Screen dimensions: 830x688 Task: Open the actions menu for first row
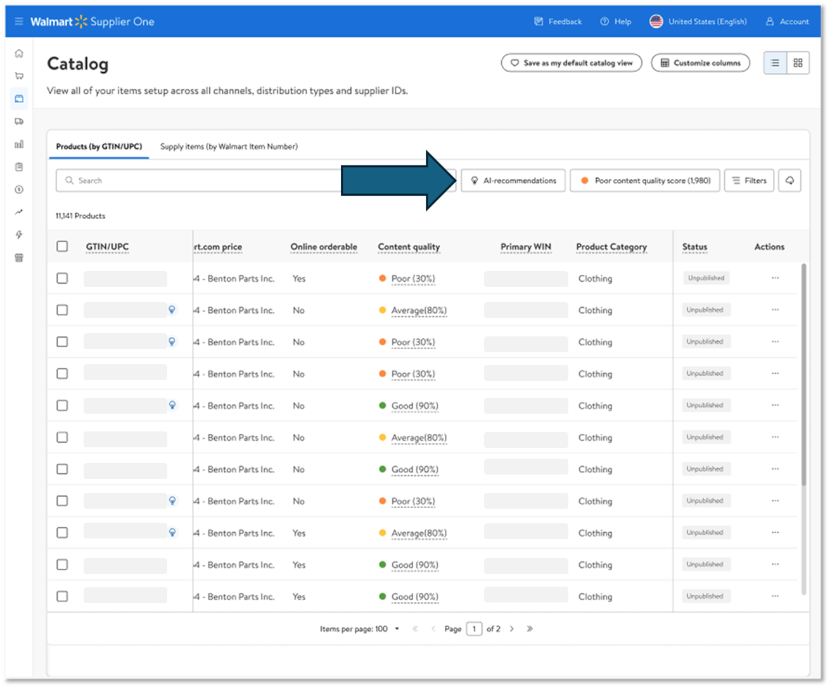tap(775, 278)
